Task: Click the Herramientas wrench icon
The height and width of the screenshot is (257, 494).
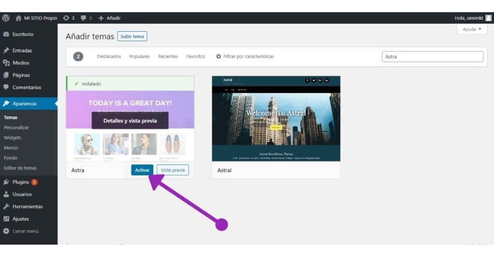Action: 6,206
